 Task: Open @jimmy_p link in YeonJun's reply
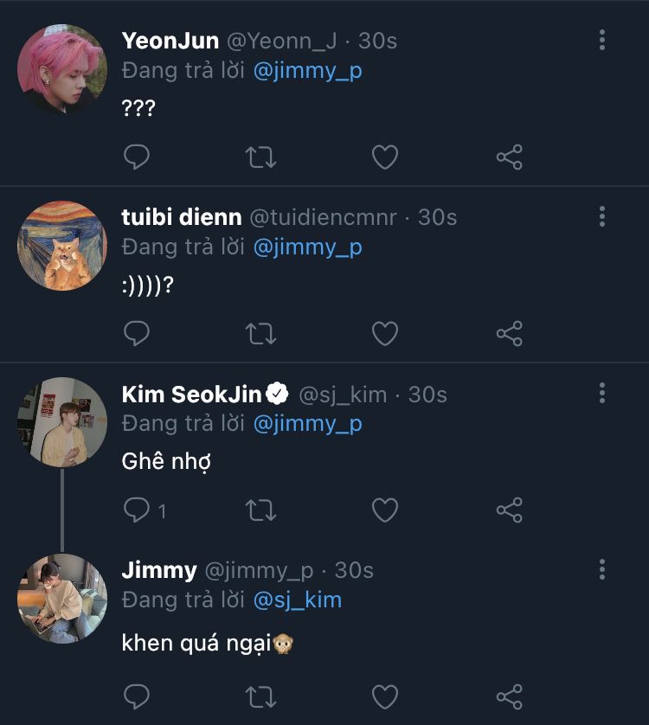[308, 71]
